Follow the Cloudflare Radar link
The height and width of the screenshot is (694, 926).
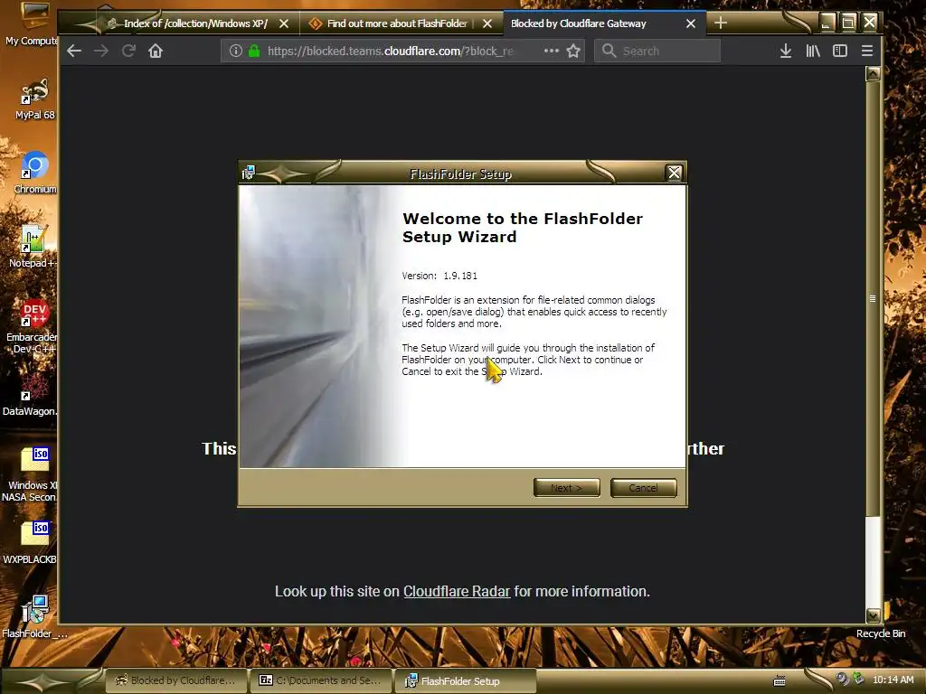457,591
